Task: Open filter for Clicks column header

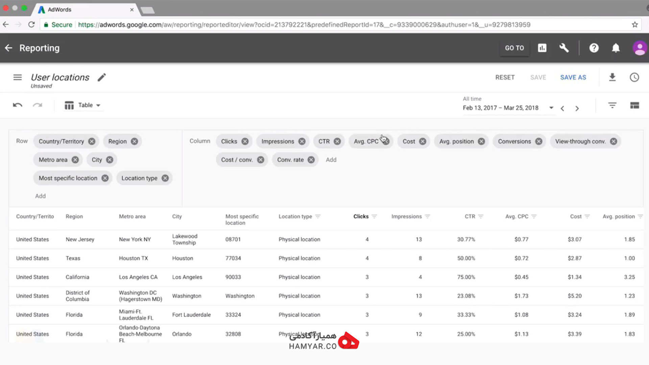Action: coord(374,216)
